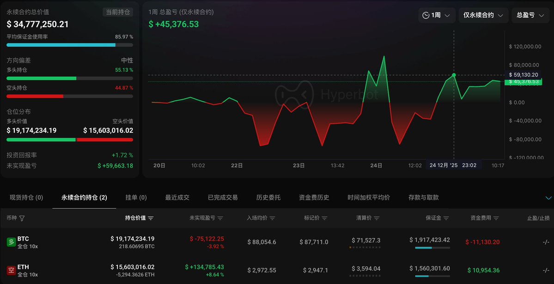Click the 多头持仓 green percentage bar
Screen dimensions: 554x284
pos(70,78)
